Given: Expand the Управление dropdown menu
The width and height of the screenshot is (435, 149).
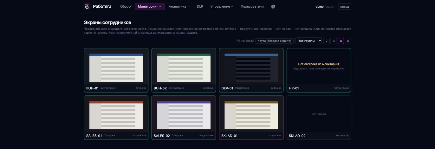Looking at the screenshot, I should (x=222, y=6).
